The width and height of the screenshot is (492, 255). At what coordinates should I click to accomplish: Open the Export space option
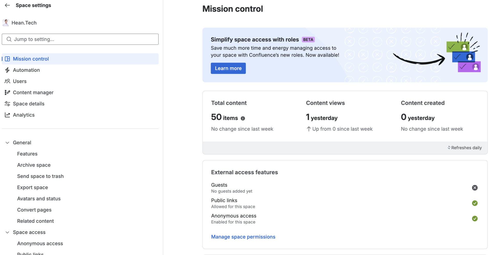[33, 187]
